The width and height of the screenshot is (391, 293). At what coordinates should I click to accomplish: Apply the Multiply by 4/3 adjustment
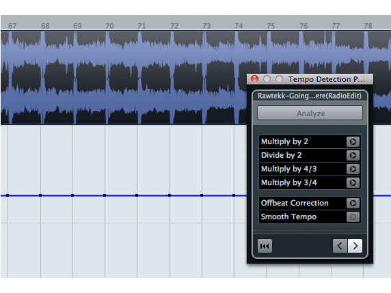[x=353, y=169]
